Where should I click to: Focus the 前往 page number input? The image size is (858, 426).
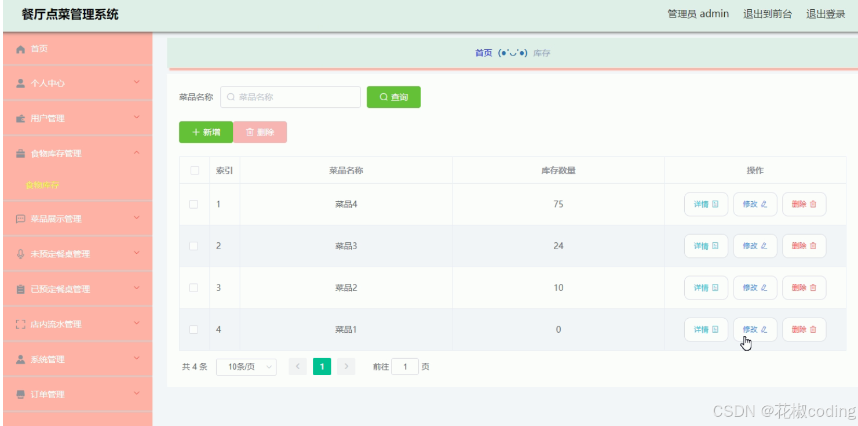pyautogui.click(x=405, y=367)
